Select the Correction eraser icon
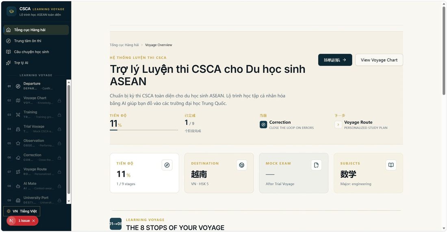This screenshot has width=447, height=232. 18,157
